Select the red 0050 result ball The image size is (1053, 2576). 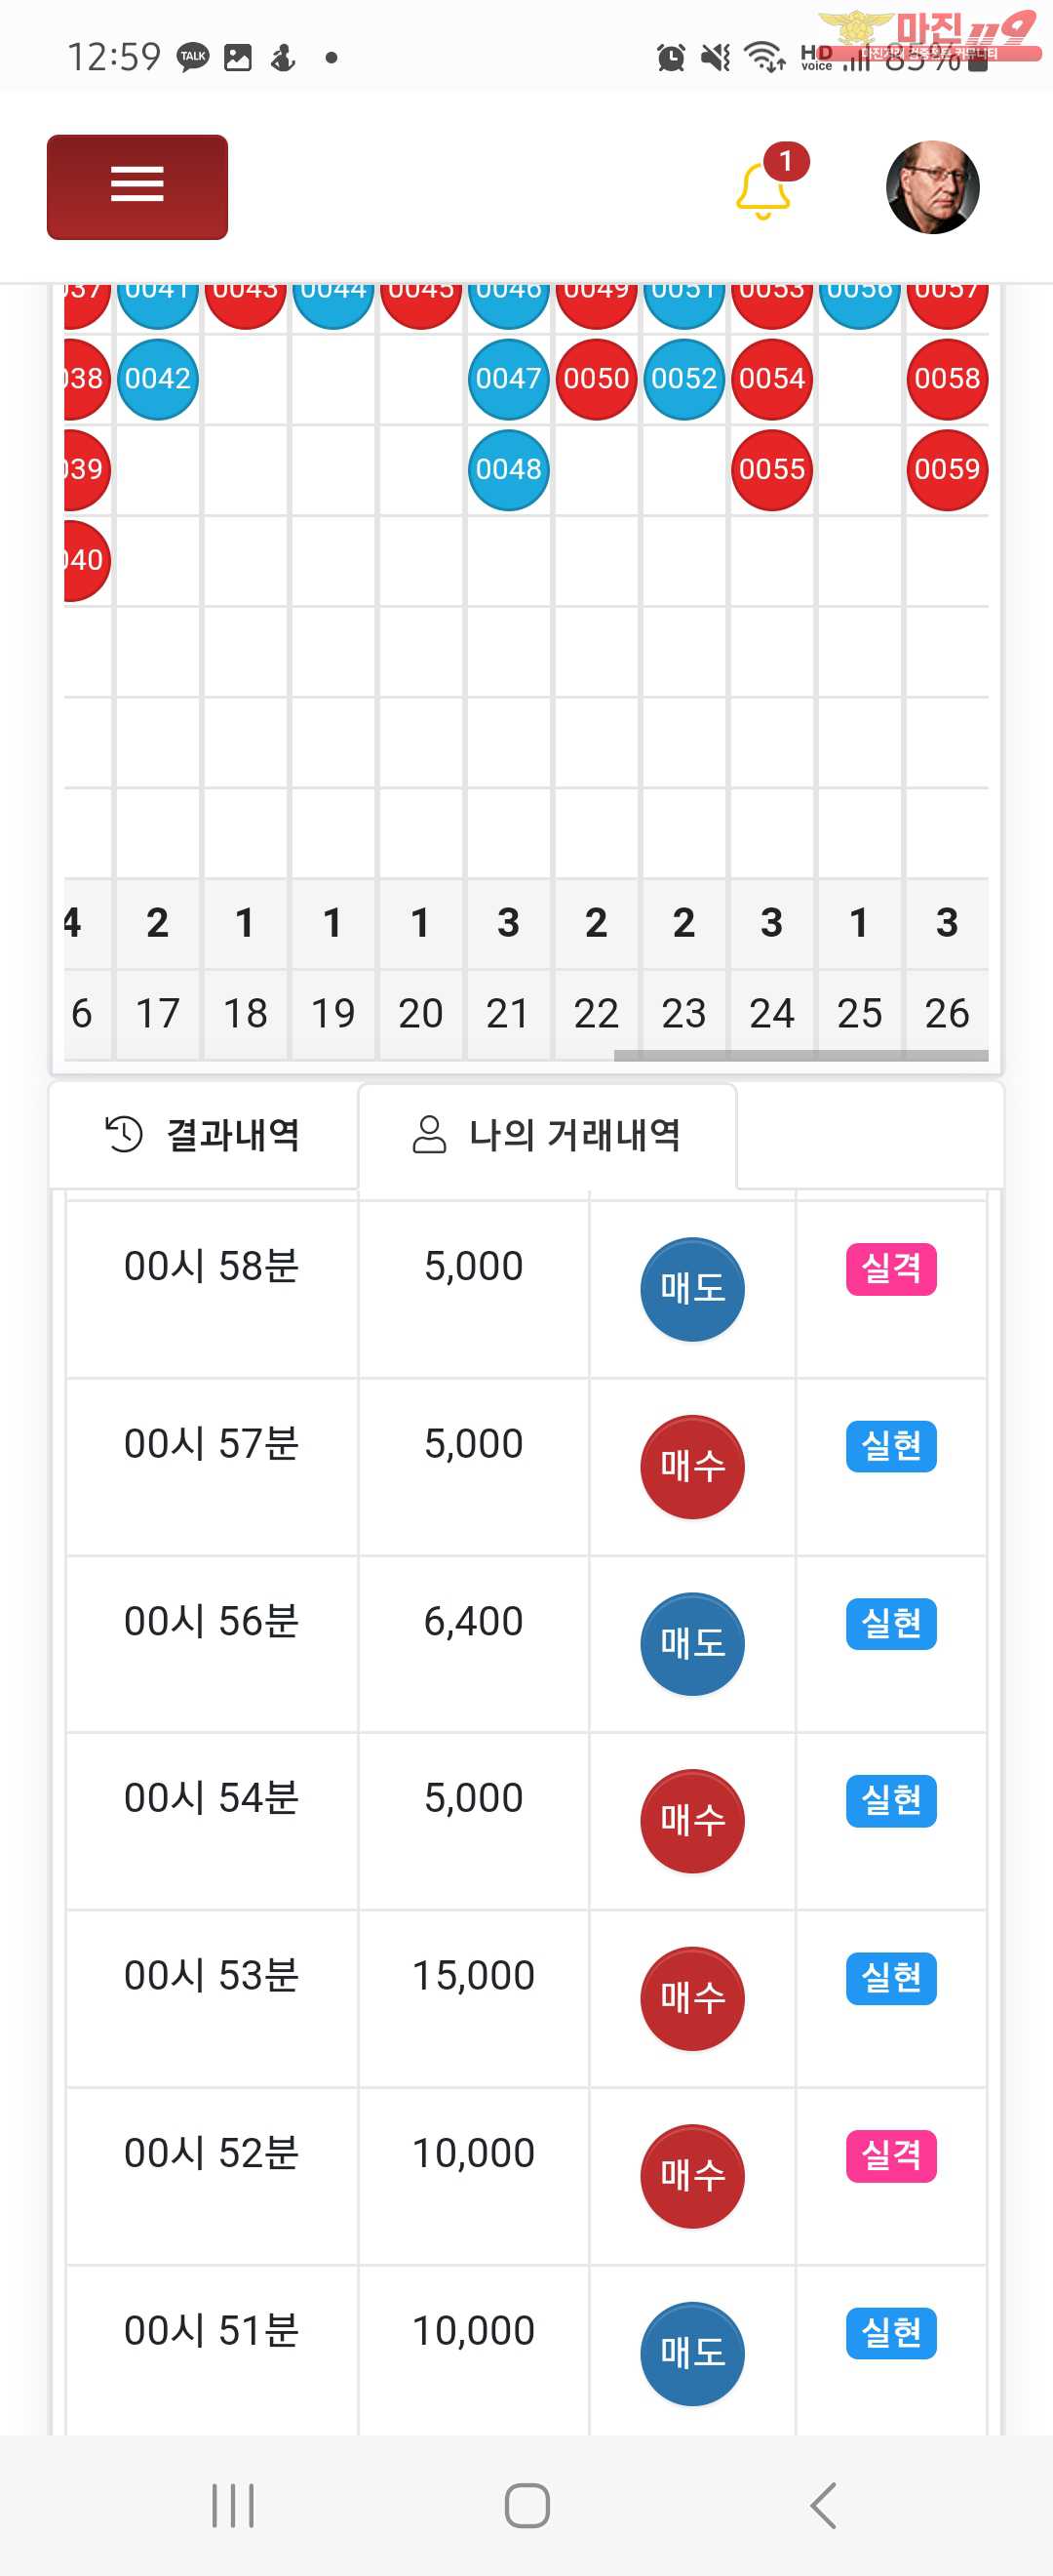(597, 379)
